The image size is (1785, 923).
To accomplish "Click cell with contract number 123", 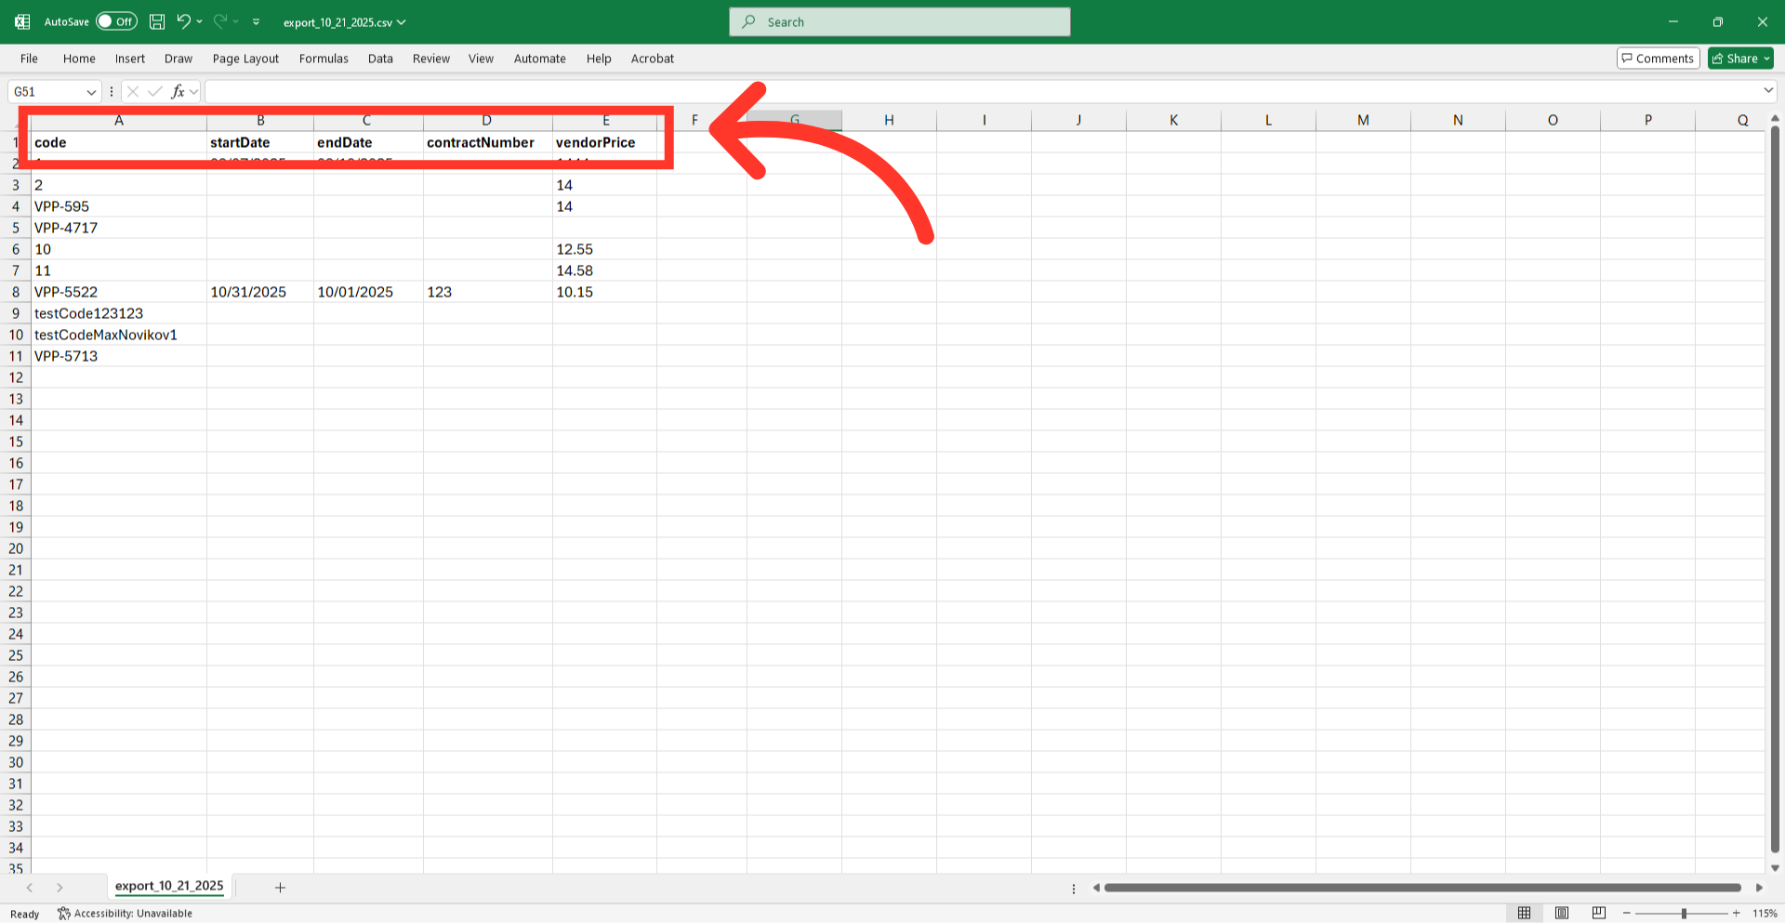I will click(x=488, y=292).
